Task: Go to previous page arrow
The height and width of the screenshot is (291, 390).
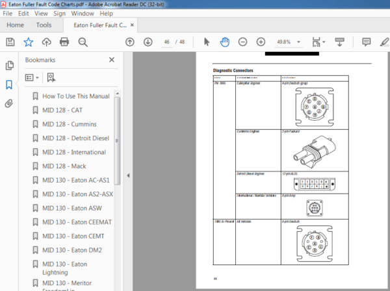Action: point(129,42)
